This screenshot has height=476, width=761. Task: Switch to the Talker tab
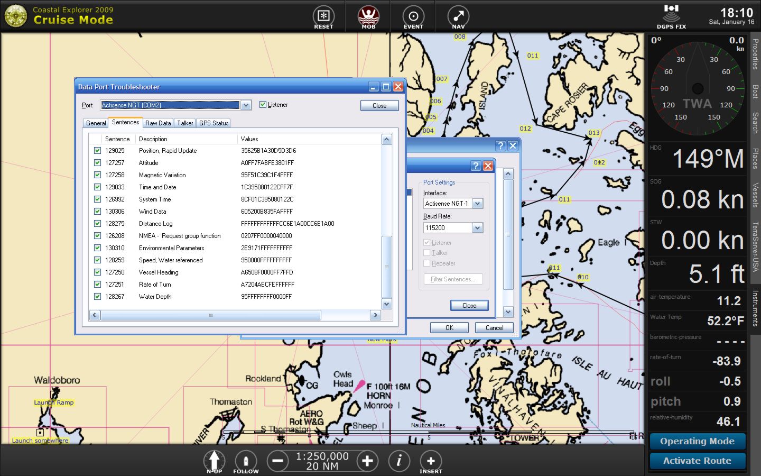(185, 123)
